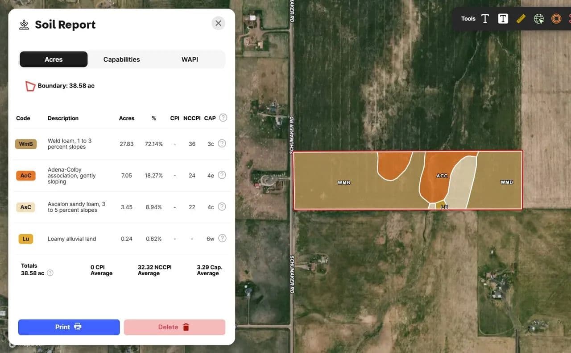The image size is (571, 353).
Task: Print the soil report
Action: [x=69, y=327]
